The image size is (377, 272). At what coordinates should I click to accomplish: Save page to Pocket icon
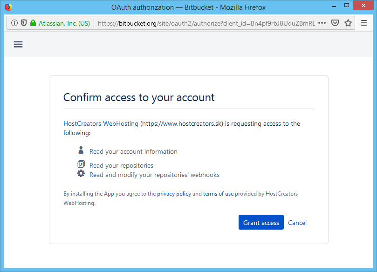(335, 23)
